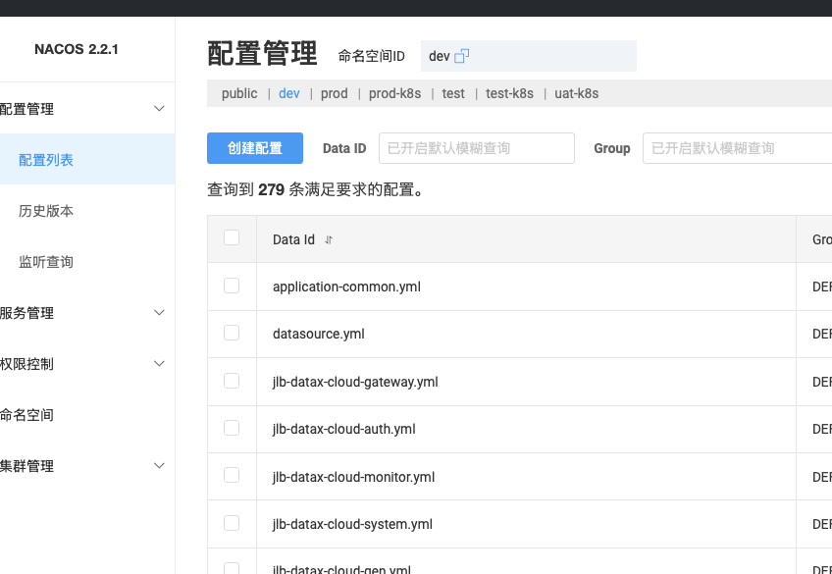Select jlb-datax-cloud-gateway.yml row checkbox

click(x=232, y=381)
